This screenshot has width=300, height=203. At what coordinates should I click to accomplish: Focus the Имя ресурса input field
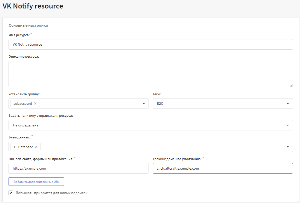click(150, 44)
